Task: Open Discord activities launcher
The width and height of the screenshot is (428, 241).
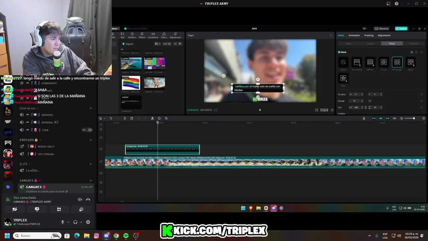Action: point(59,209)
